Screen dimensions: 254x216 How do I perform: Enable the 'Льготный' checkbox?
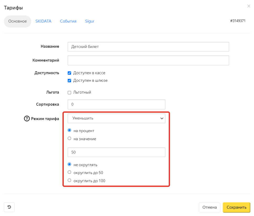point(70,92)
